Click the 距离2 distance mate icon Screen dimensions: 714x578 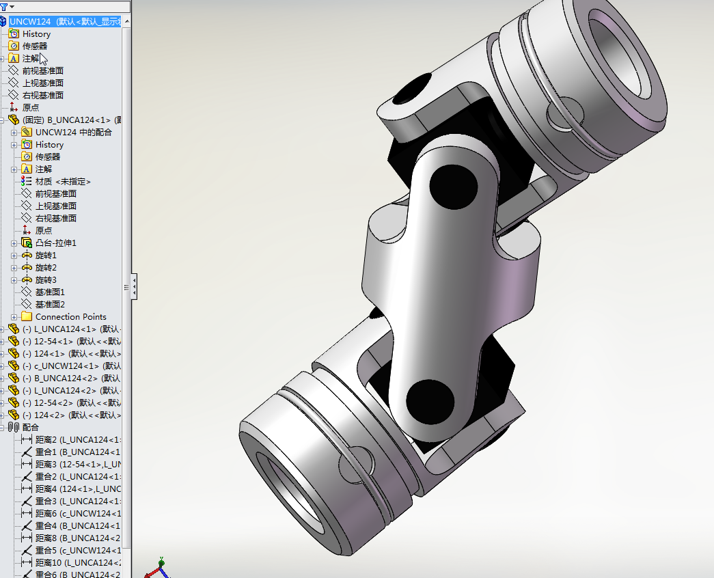(x=27, y=439)
